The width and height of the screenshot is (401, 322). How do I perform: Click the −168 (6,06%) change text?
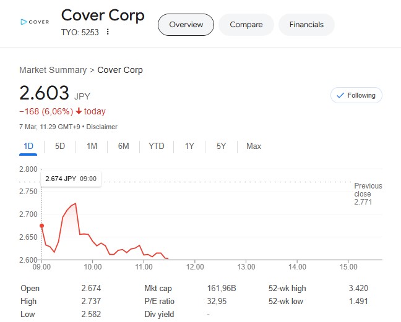[46, 112]
